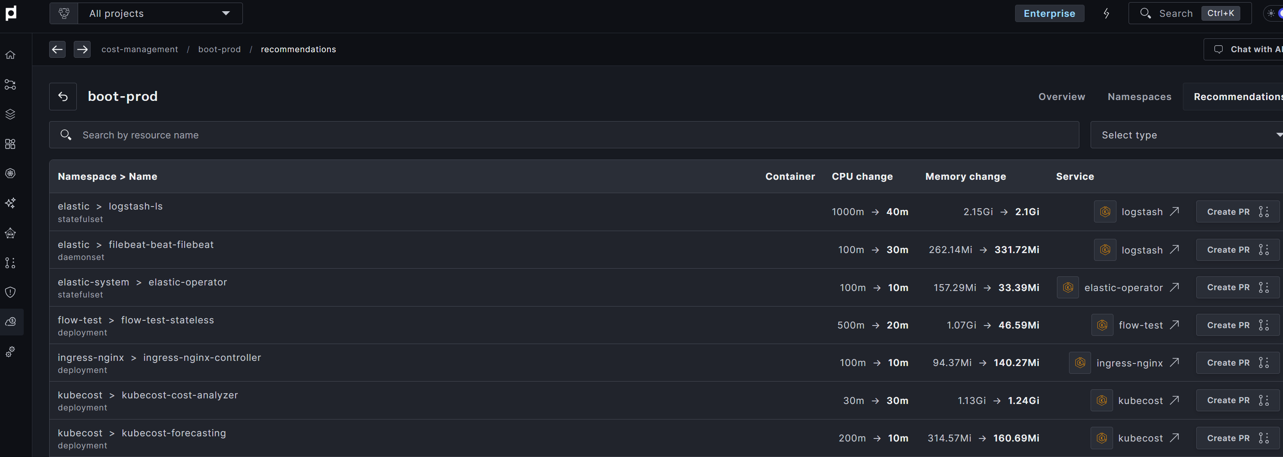Click boot-prod breadcrumb
1283x457 pixels.
[x=219, y=49]
